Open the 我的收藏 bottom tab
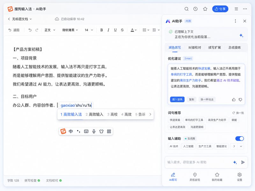 217,177
